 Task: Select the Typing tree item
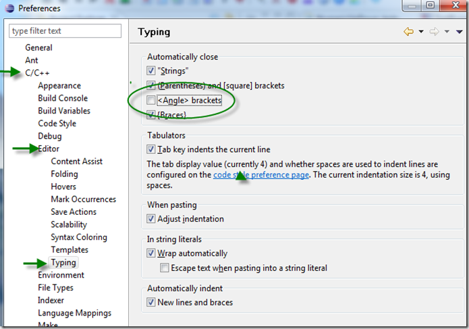[x=63, y=263]
